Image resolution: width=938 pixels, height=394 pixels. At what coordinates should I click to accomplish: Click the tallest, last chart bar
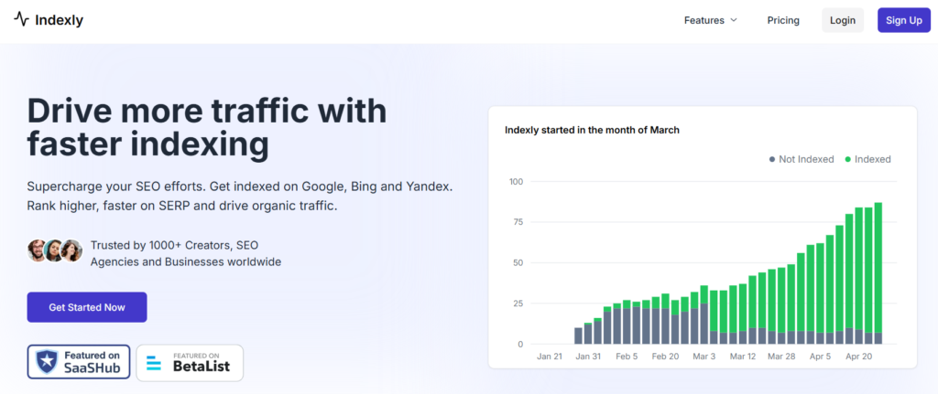click(x=878, y=273)
